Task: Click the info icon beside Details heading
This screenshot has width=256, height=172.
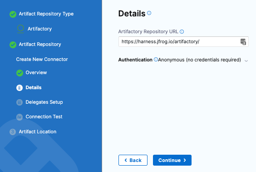Action: click(149, 13)
